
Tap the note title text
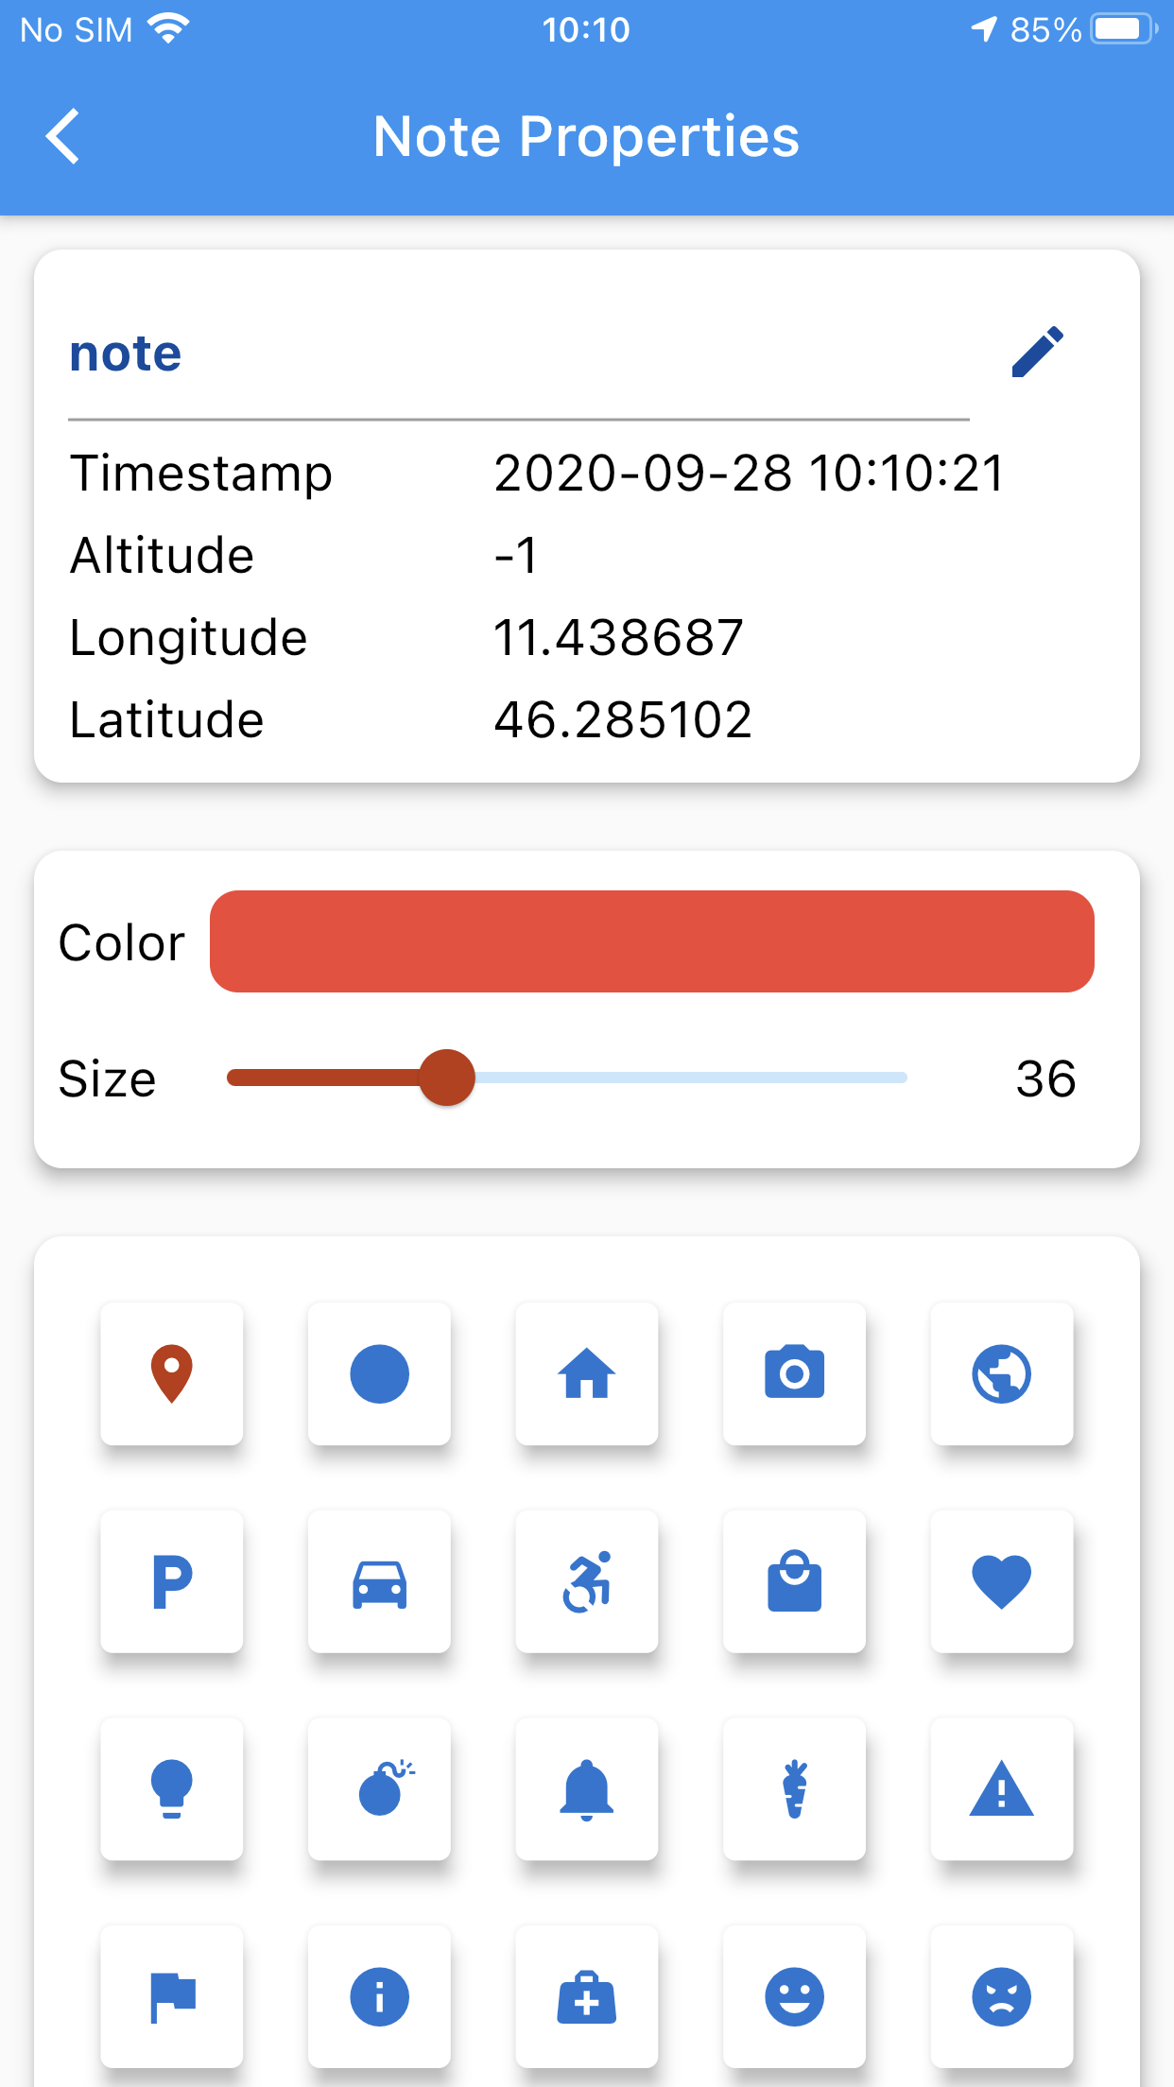tap(126, 354)
